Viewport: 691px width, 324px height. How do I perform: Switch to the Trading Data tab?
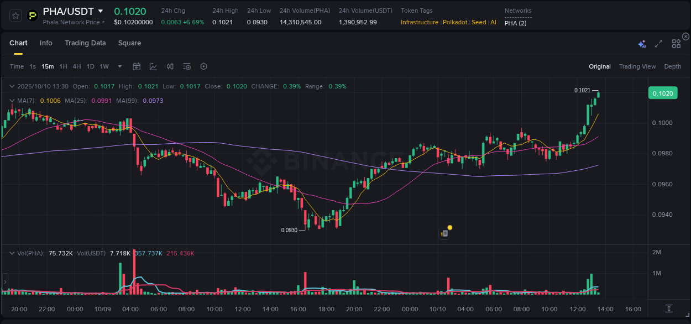click(85, 43)
